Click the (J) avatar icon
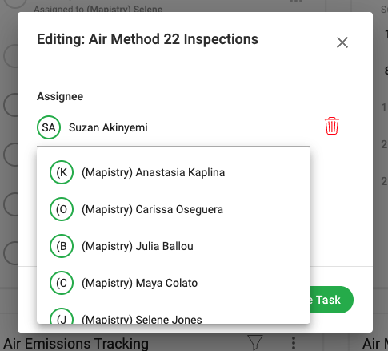 click(x=62, y=316)
